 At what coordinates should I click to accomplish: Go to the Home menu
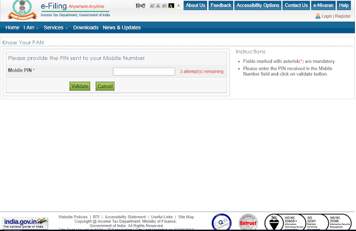(12, 27)
